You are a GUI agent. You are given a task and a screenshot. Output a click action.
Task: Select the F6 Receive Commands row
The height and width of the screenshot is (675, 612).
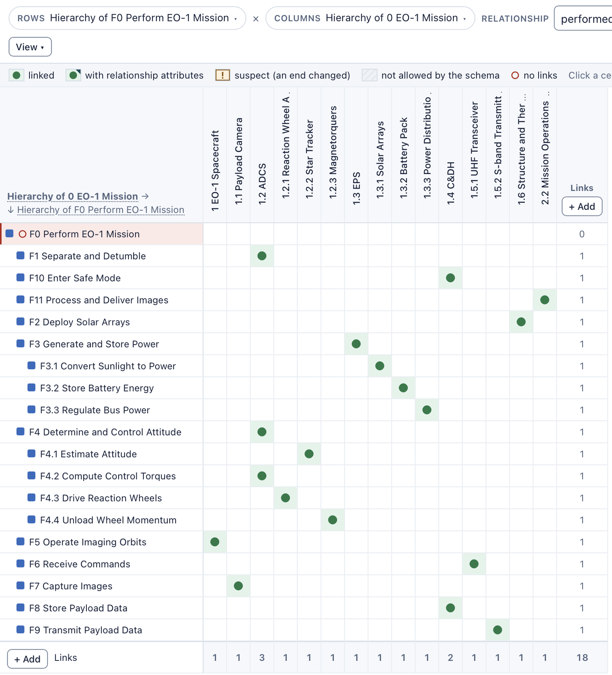(x=101, y=564)
